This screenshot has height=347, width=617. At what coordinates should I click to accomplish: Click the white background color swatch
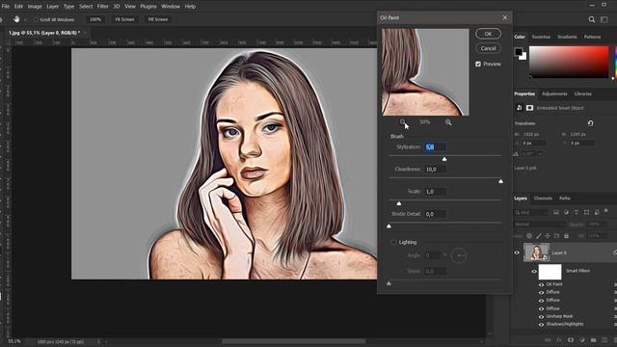coord(523,57)
